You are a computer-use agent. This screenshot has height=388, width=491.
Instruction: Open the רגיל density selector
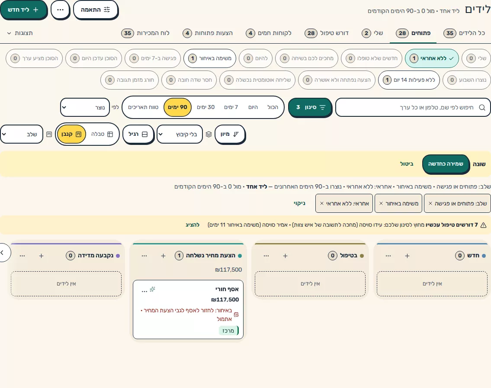(138, 134)
